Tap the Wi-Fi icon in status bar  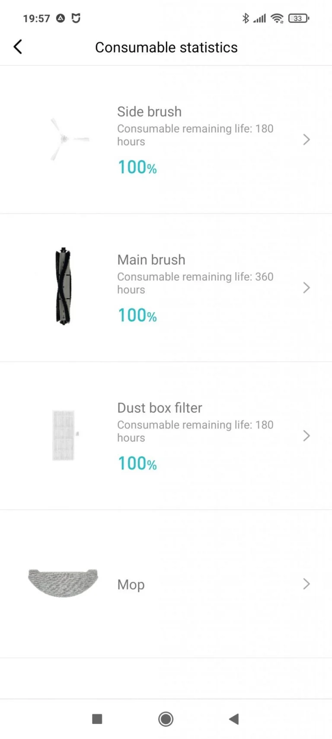[x=277, y=18]
